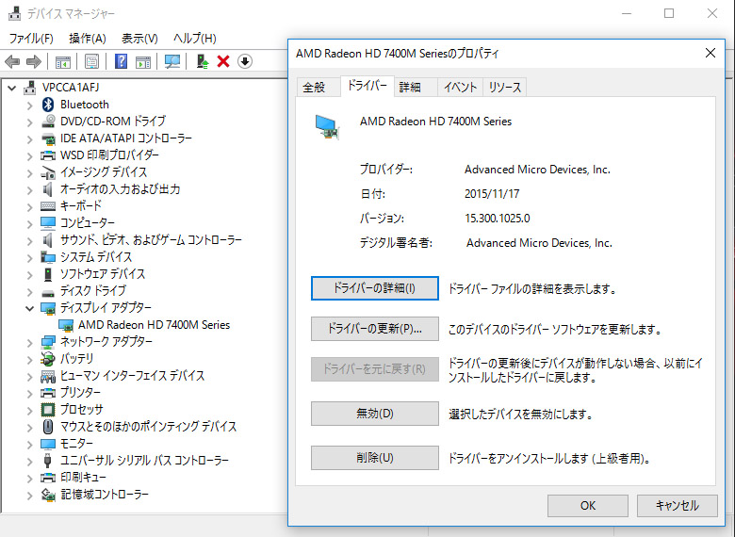This screenshot has height=537, width=735.
Task: Click driver date 2015/11/17
Action: [492, 194]
